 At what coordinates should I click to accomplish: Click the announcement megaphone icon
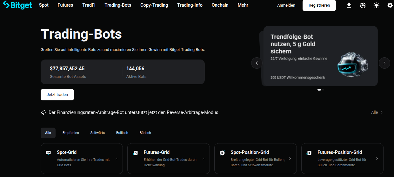(43, 112)
